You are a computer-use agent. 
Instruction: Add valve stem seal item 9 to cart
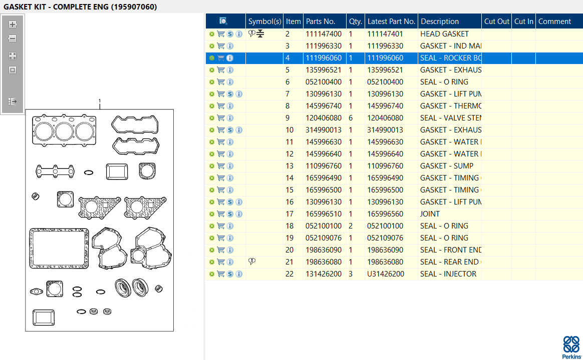(221, 117)
